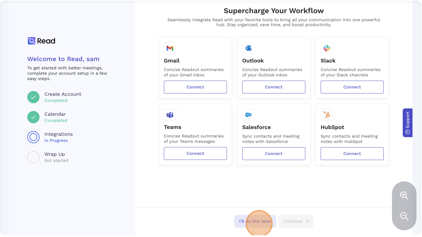Image resolution: width=422 pixels, height=237 pixels.
Task: Click the In Progress status text
Action: tap(56, 140)
